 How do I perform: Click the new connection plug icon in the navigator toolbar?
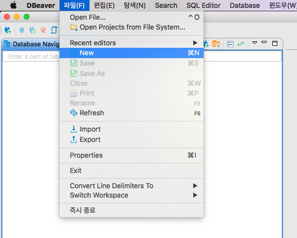tap(206, 44)
